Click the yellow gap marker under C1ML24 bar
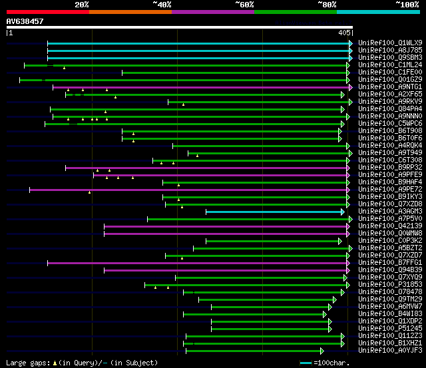This screenshot has height=368, width=426. (64, 68)
